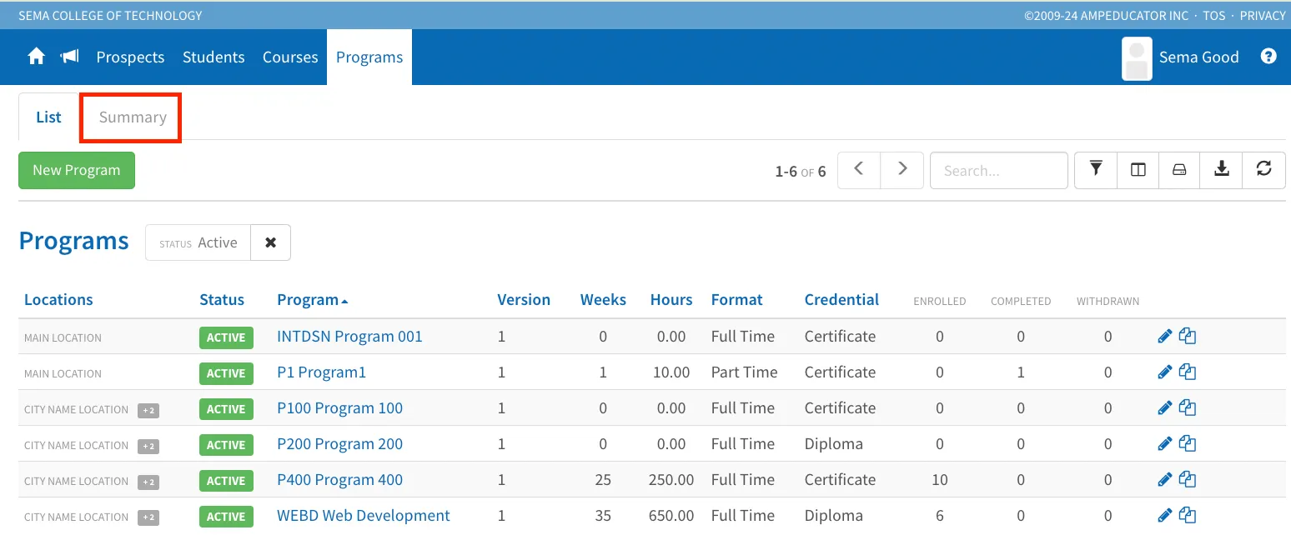Select the Programs menu tab

coord(369,57)
